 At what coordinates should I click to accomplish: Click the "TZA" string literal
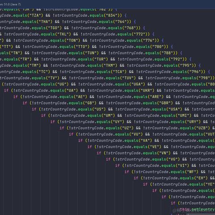35,15
